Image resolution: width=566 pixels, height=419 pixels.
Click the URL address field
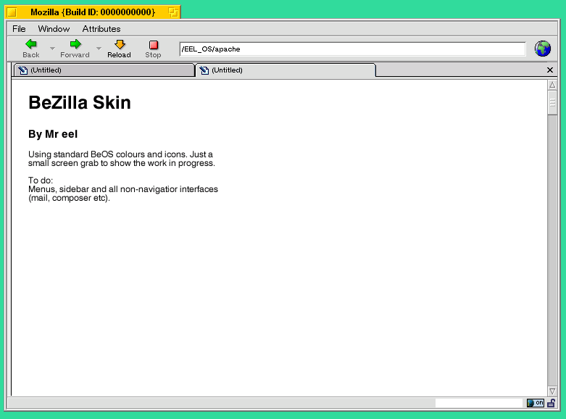point(352,49)
